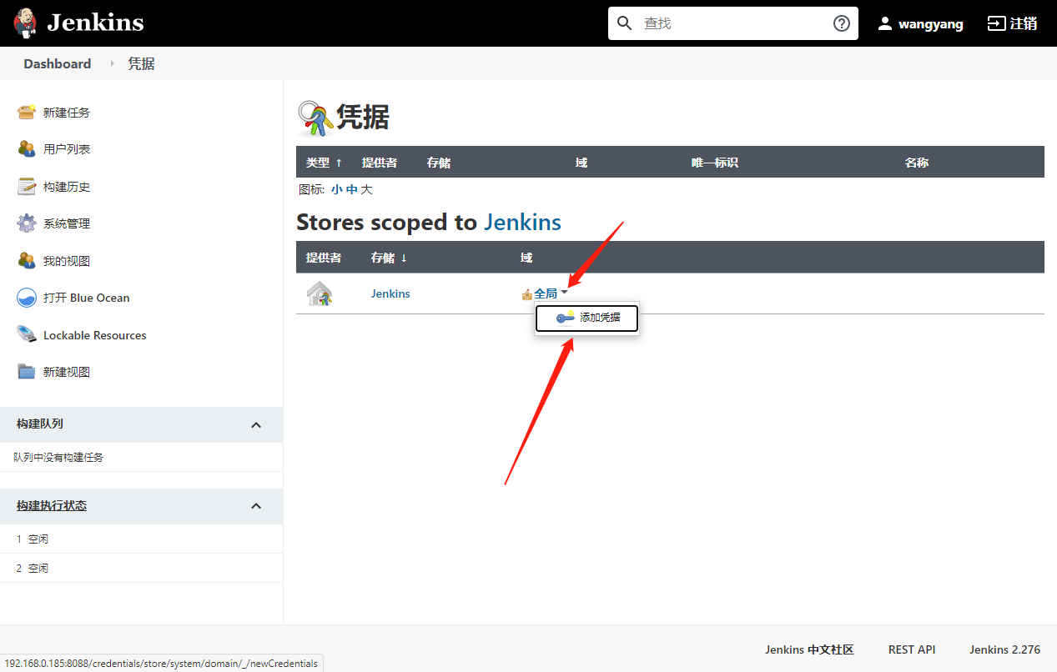Open 构建历史 in the sidebar
This screenshot has width=1057, height=672.
tap(67, 187)
